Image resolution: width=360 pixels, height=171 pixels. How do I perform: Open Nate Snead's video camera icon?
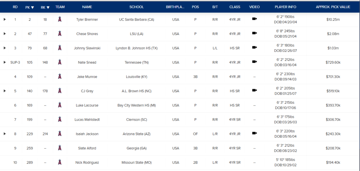(255, 62)
